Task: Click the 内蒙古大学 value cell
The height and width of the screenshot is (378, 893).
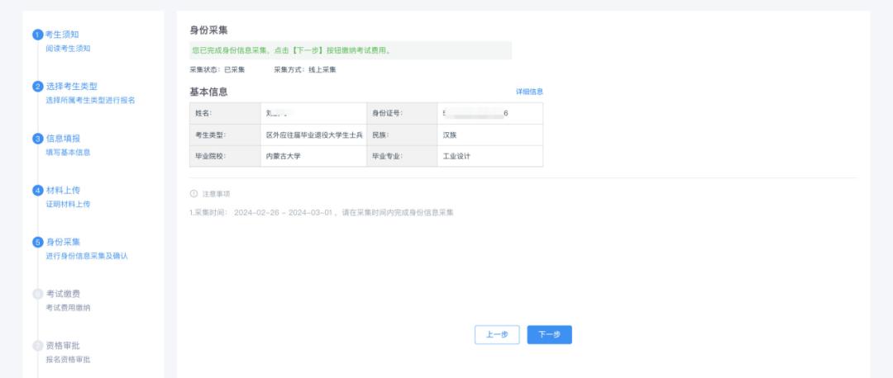Action: click(x=314, y=156)
